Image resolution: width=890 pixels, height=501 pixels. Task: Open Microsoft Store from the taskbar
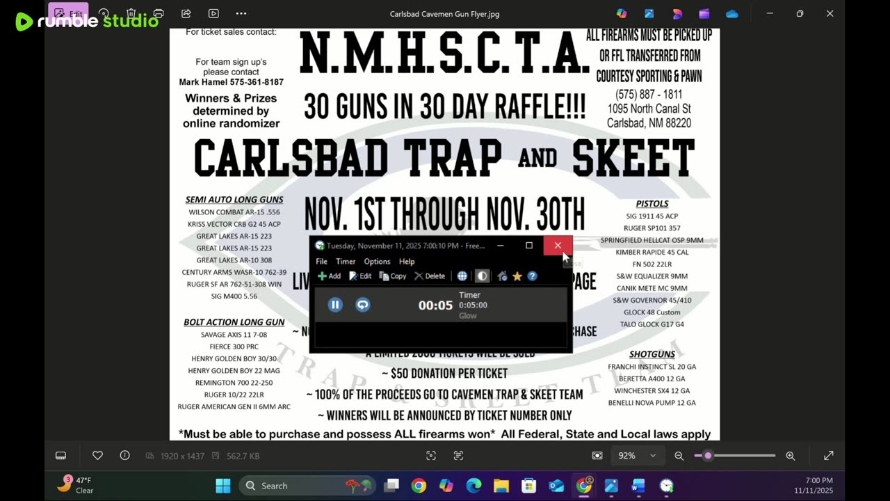(x=529, y=486)
